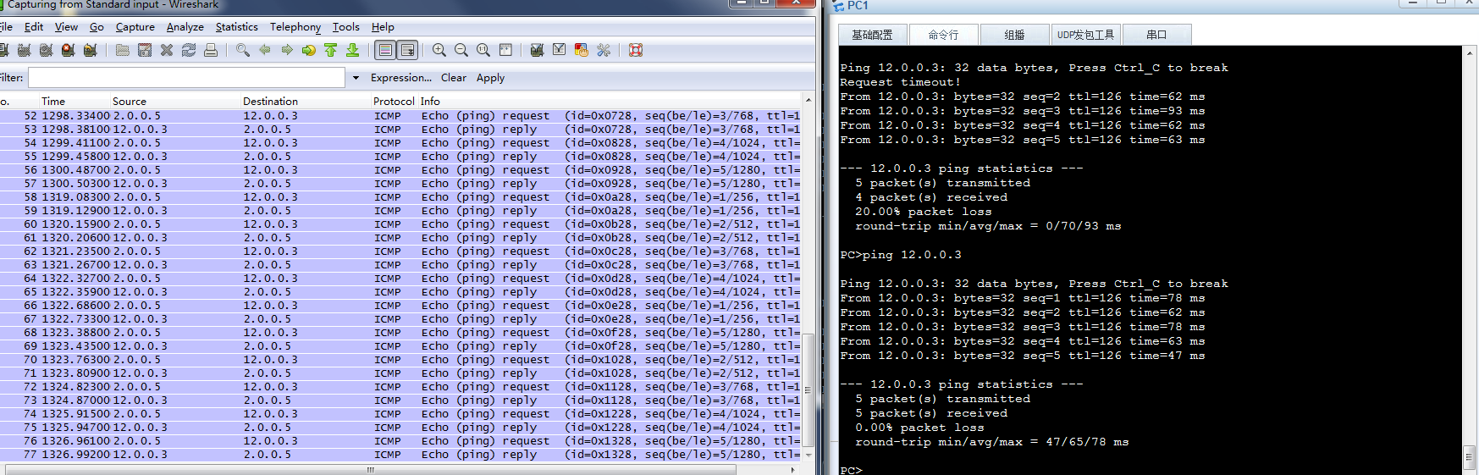1479x475 pixels.
Task: Go to first packet arrow icon
Action: click(331, 51)
